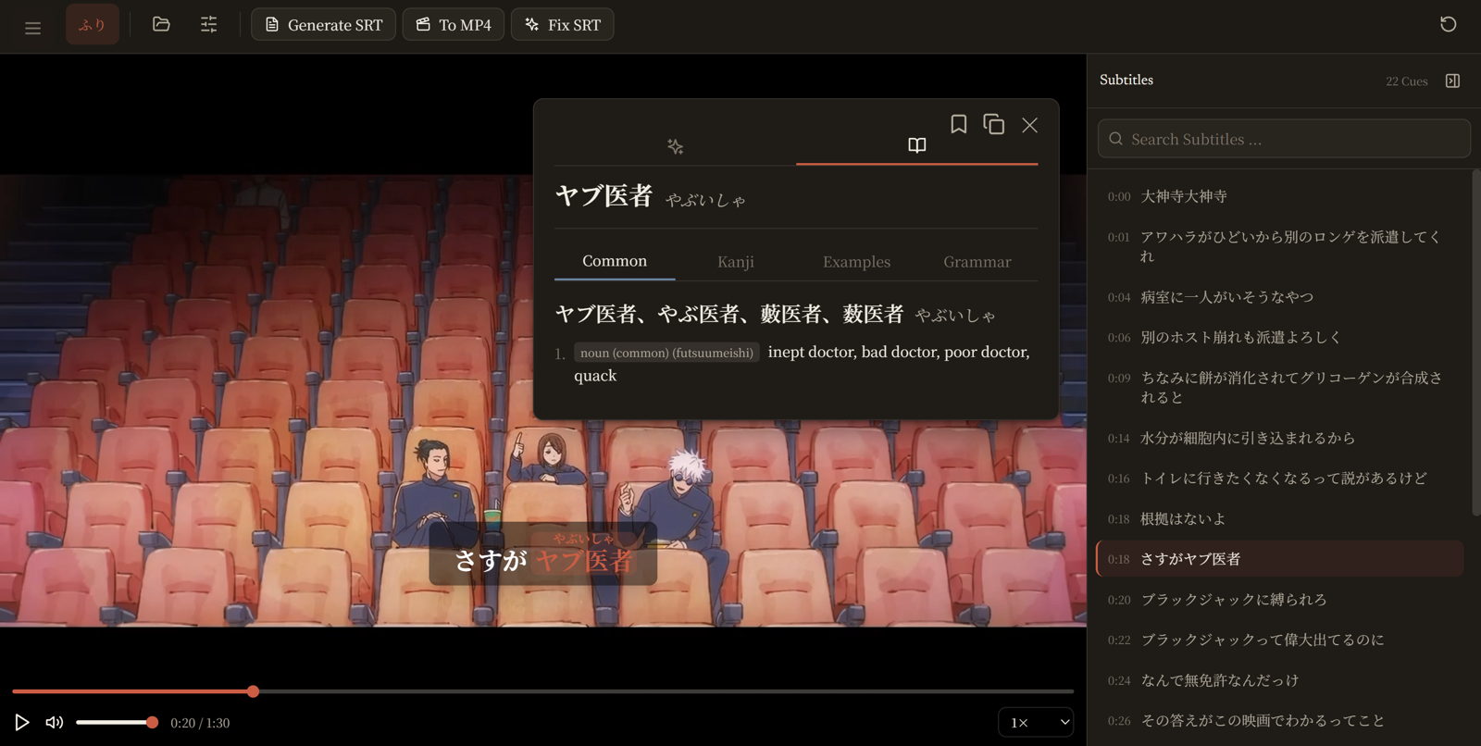This screenshot has height=746, width=1481.
Task: Click the To MP4 button
Action: [454, 25]
